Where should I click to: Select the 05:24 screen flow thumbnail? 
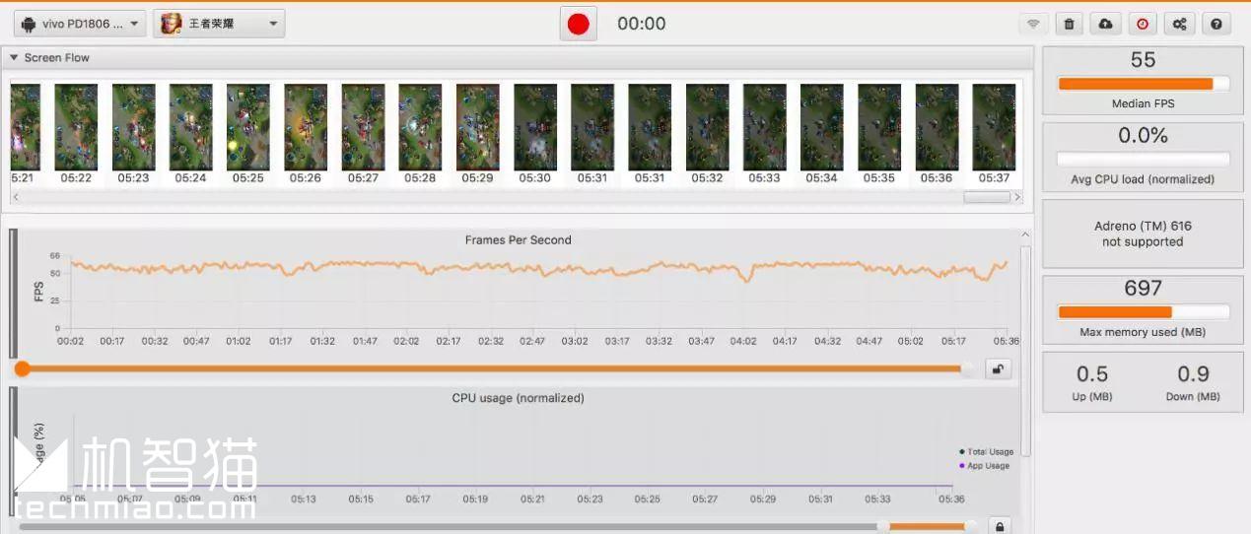pos(190,127)
